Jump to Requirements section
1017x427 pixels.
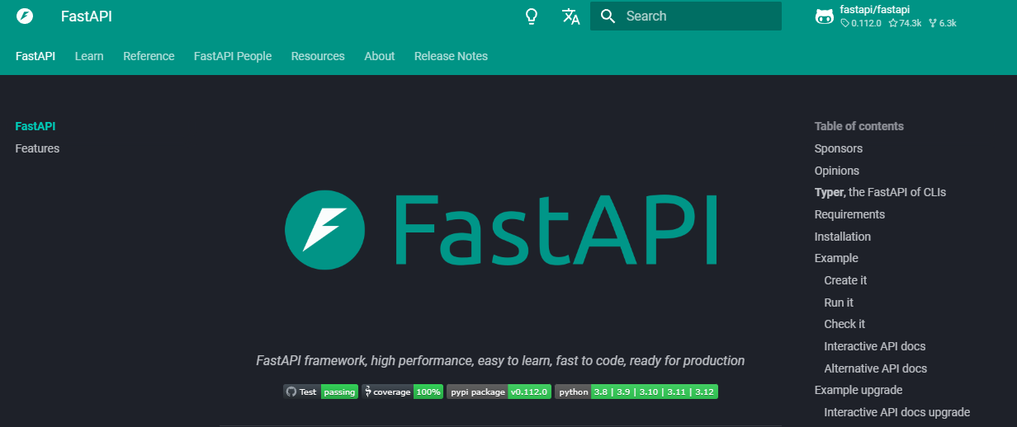(849, 214)
